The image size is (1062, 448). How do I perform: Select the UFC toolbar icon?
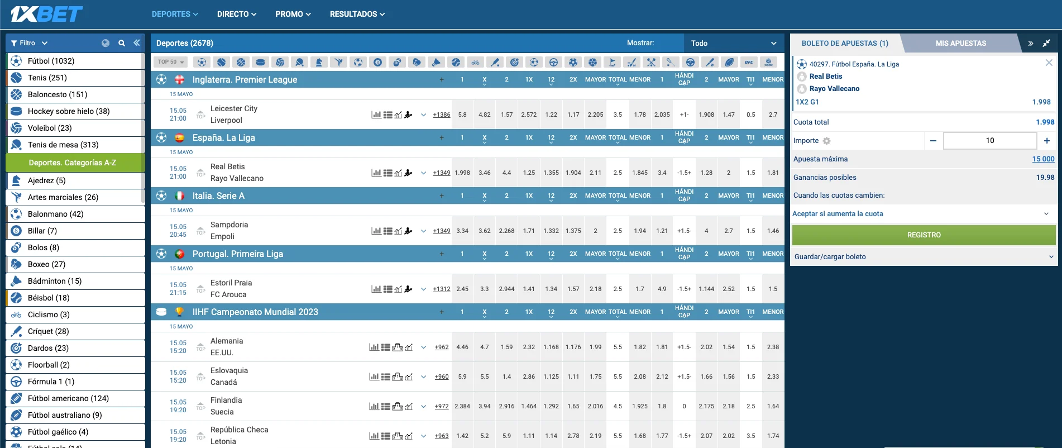(749, 62)
